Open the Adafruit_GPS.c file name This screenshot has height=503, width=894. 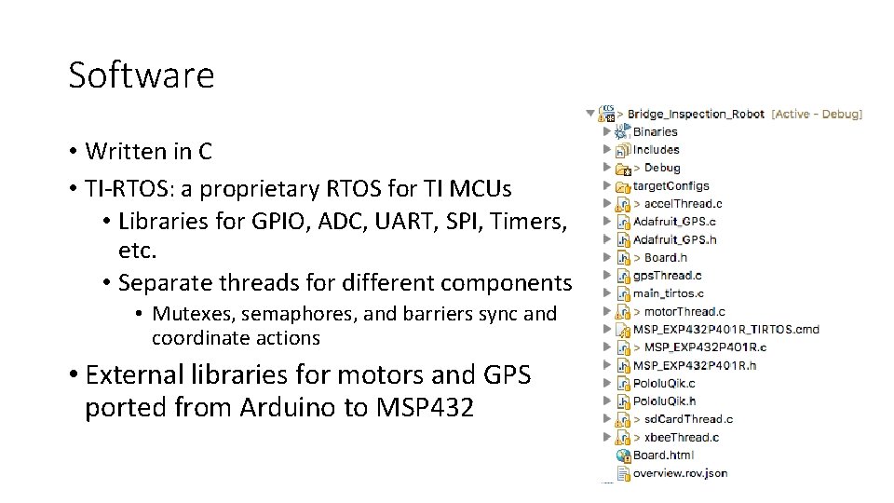click(674, 222)
